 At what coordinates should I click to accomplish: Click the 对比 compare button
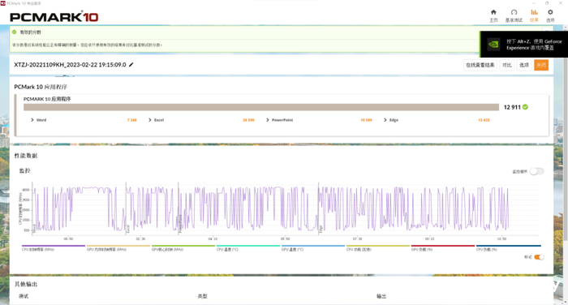(x=507, y=65)
